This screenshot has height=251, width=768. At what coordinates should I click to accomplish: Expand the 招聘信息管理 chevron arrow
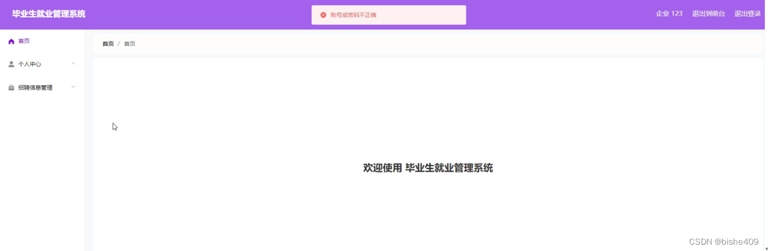click(x=73, y=87)
